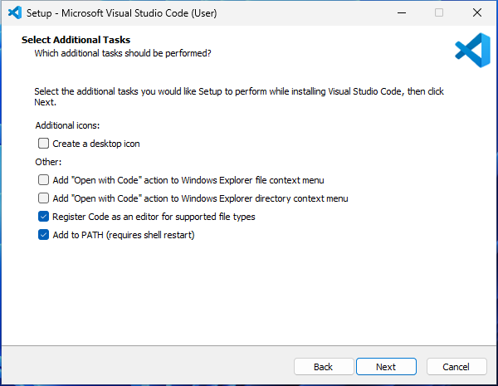Click the large Visual Studio Code logo
Image resolution: width=498 pixels, height=386 pixels.
click(472, 50)
